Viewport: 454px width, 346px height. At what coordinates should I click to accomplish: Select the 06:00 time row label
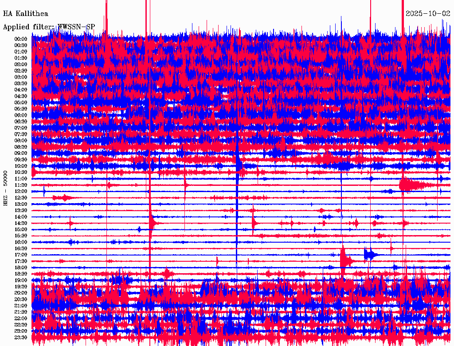pos(20,115)
